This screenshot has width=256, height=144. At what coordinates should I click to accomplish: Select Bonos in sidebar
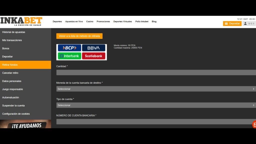tap(25, 48)
